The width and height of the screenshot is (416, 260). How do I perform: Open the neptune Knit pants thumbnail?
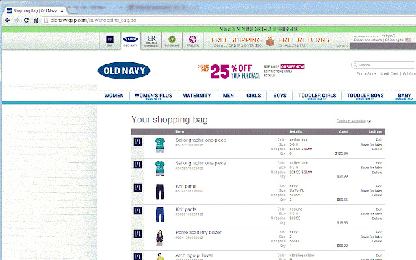click(160, 214)
